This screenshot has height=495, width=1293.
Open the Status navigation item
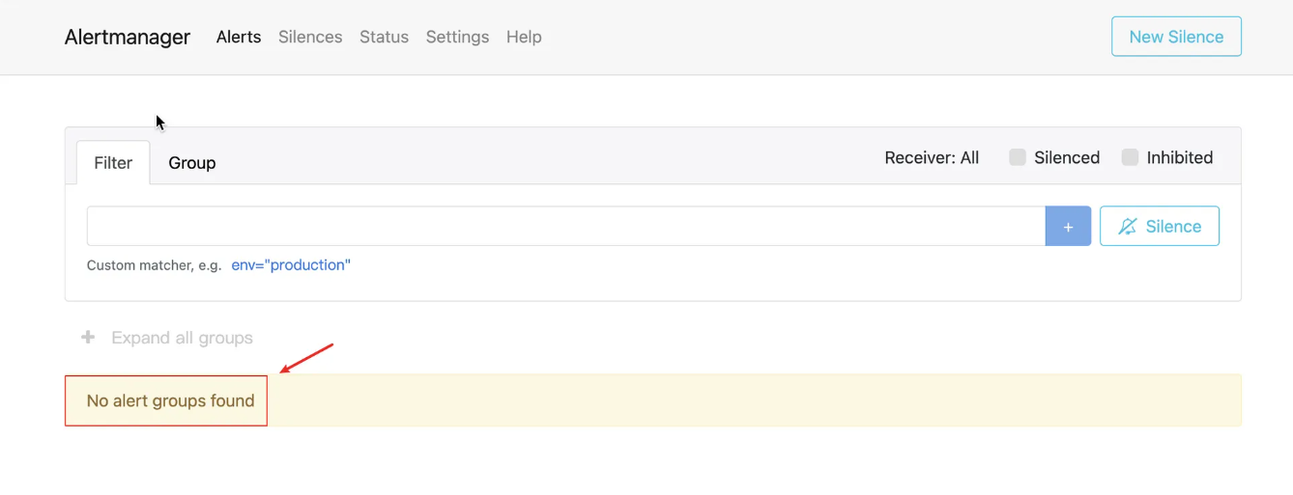tap(384, 37)
